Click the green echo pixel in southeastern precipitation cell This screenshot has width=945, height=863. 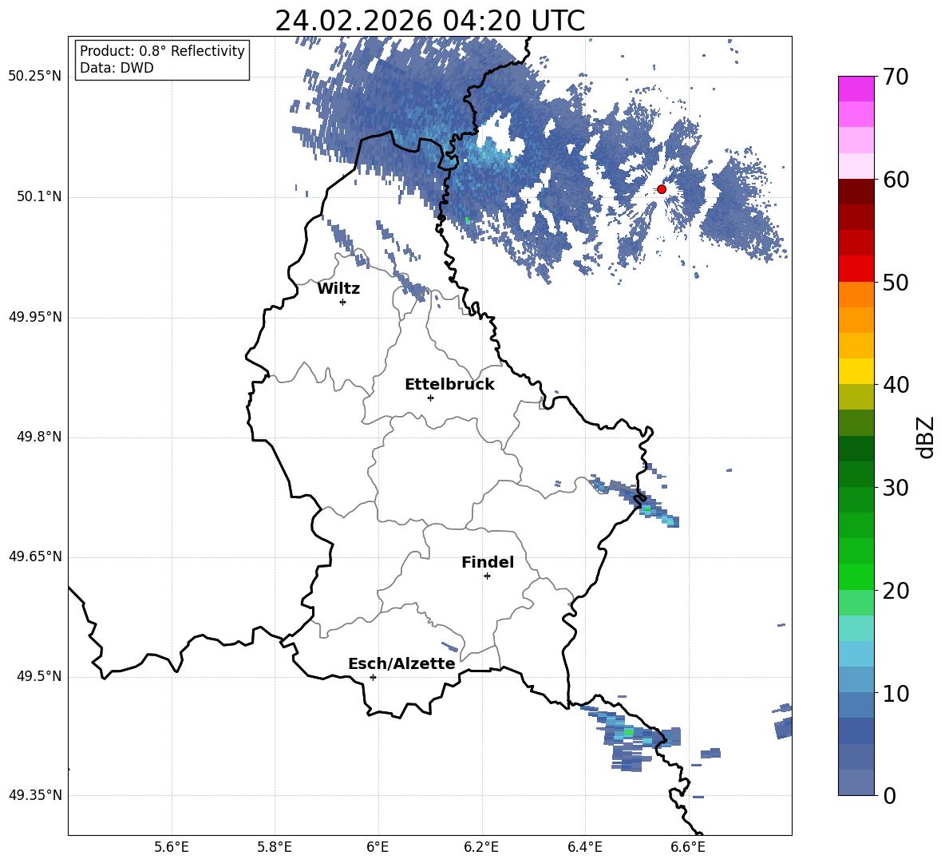[629, 732]
